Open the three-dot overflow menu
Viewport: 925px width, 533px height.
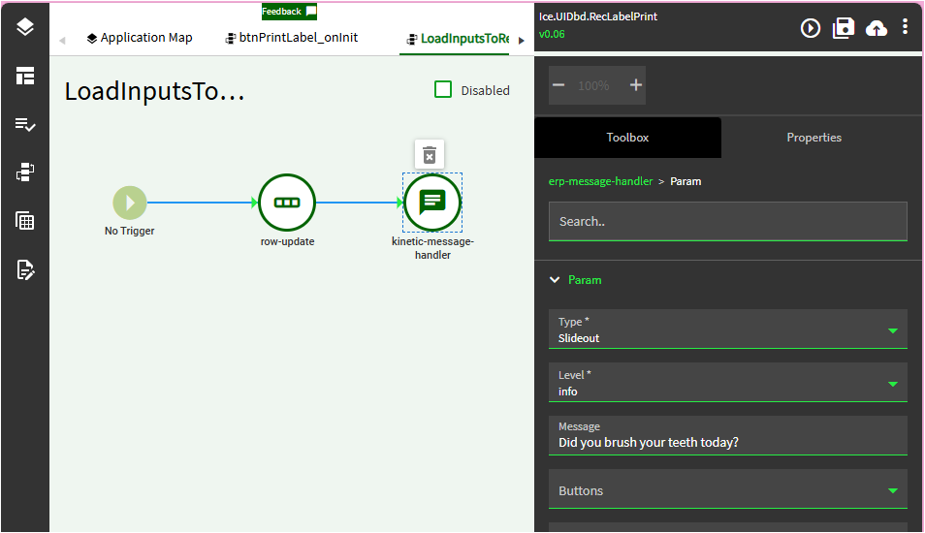tap(905, 26)
